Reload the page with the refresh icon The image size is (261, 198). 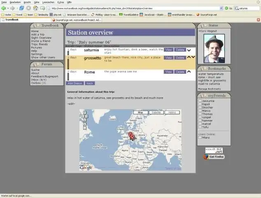click(x=22, y=8)
